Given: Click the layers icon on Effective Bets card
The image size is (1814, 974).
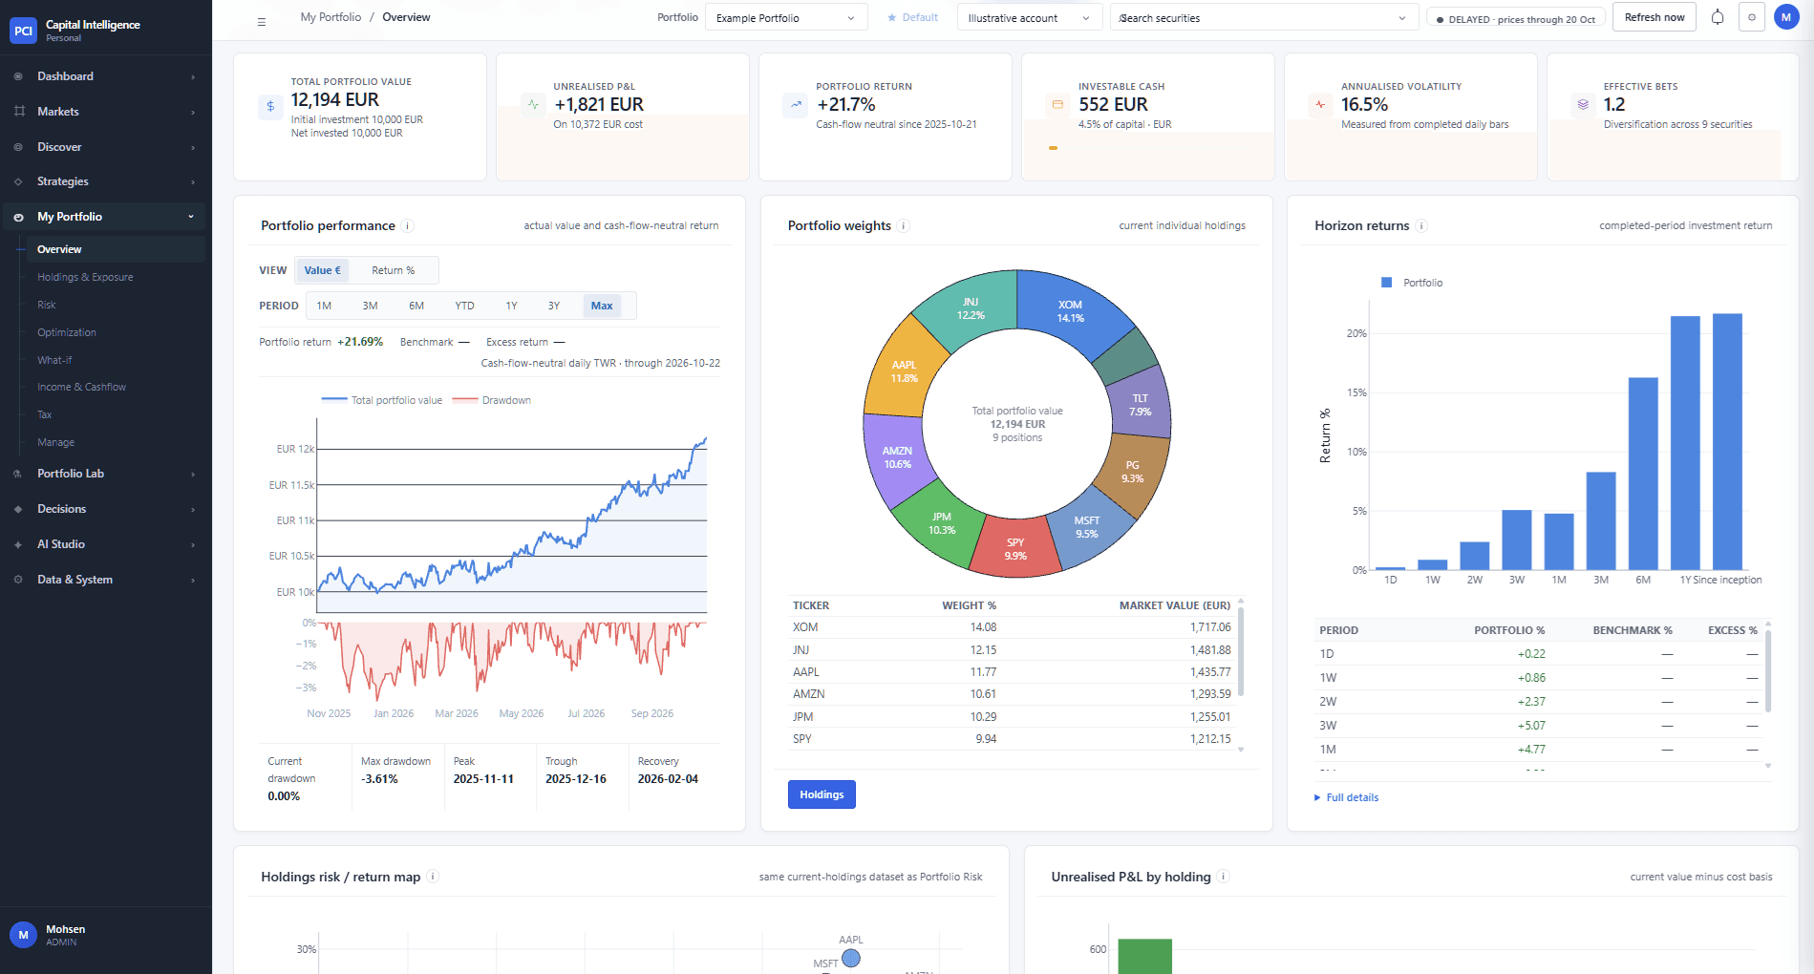Looking at the screenshot, I should click(1583, 105).
